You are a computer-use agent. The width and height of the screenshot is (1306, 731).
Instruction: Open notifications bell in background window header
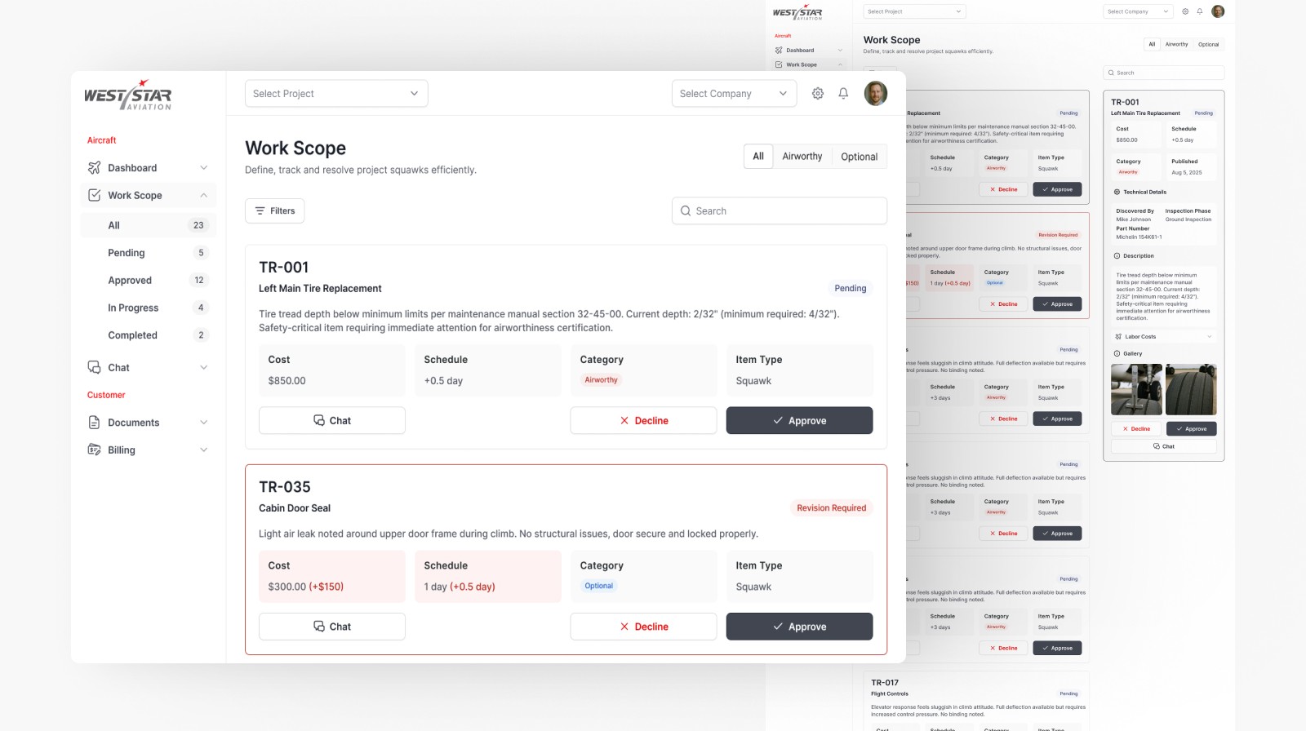(1200, 11)
